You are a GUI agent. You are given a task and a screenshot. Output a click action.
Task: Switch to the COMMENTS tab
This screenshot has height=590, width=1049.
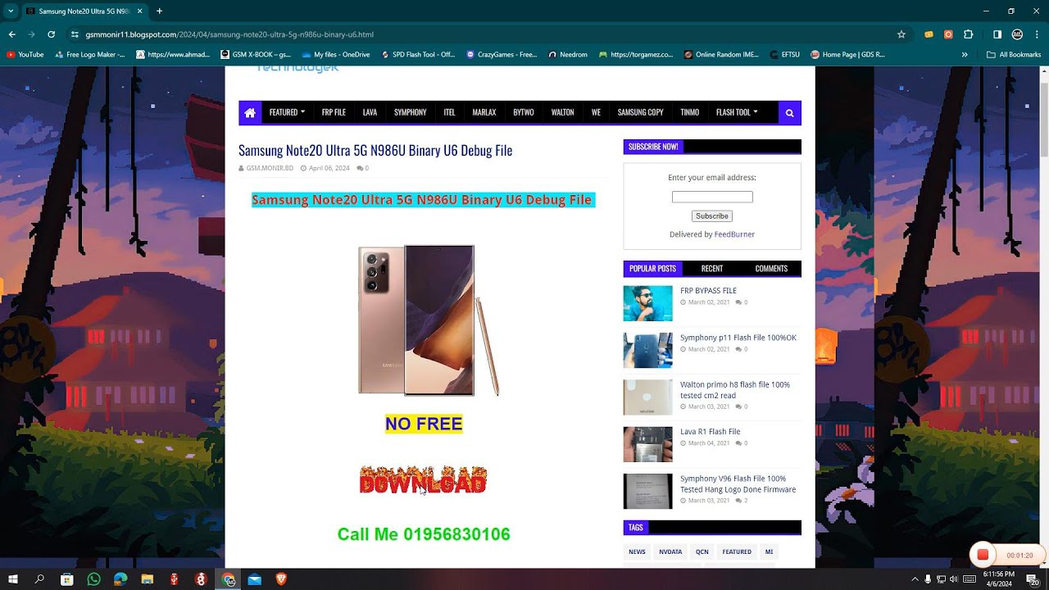tap(771, 268)
